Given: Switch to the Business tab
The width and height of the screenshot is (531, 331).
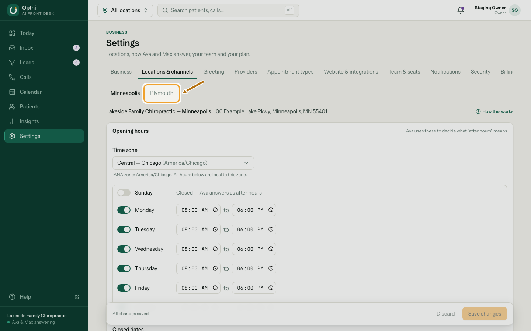Looking at the screenshot, I should (x=121, y=72).
